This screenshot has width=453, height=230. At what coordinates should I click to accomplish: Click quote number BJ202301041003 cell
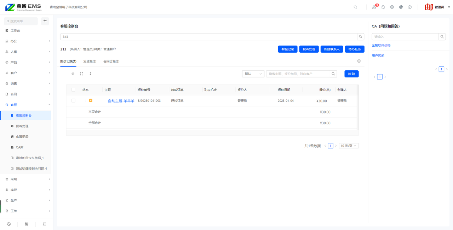coord(149,101)
